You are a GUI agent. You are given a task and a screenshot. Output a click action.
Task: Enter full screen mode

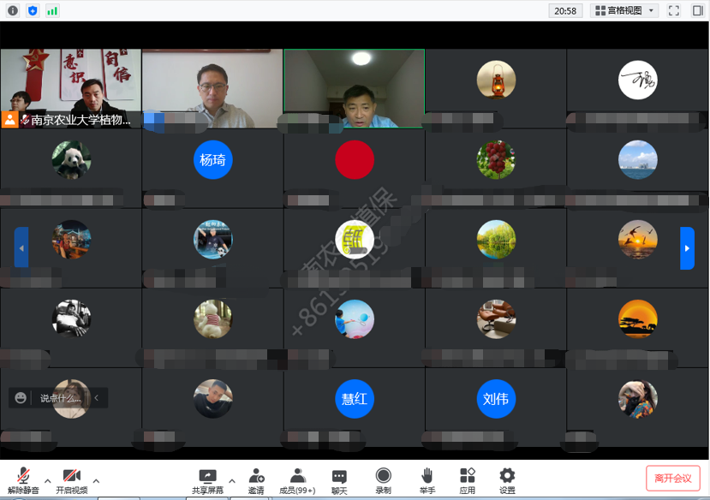click(x=674, y=10)
